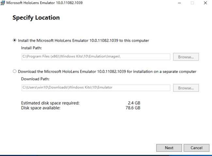Image resolution: width=212 pixels, height=156 pixels.
Task: Proceed with the Next button
Action: click(x=169, y=148)
